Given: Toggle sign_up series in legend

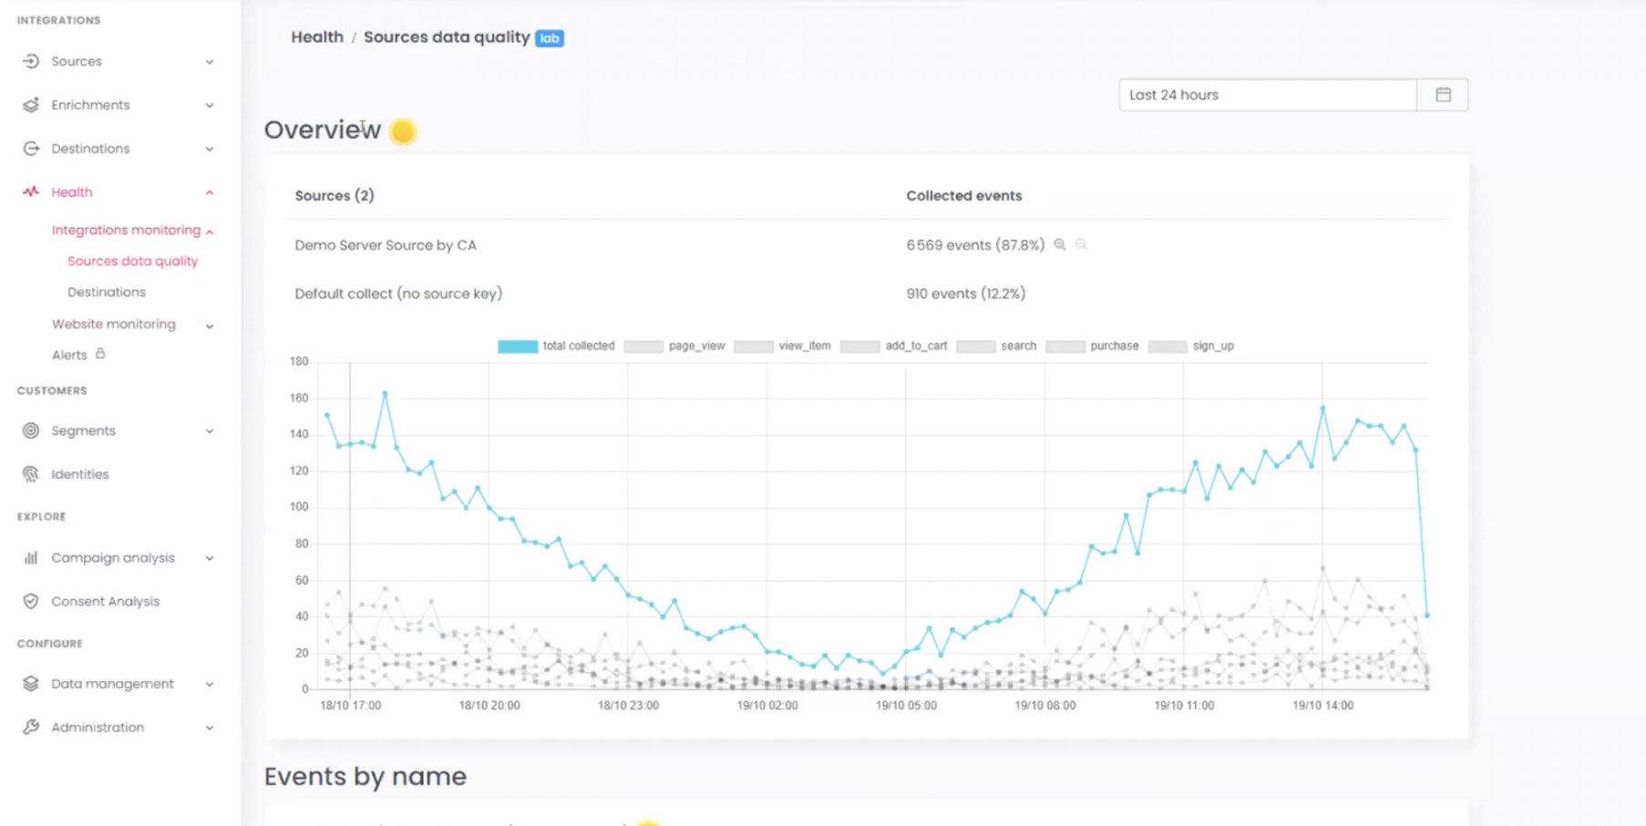Looking at the screenshot, I should point(1191,346).
